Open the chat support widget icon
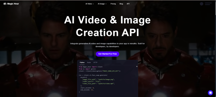Screen dimensions: 216x97 210,93
